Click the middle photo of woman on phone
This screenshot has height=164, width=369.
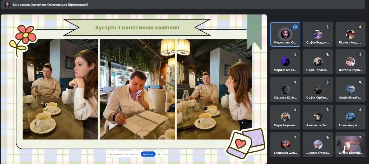pyautogui.click(x=137, y=89)
